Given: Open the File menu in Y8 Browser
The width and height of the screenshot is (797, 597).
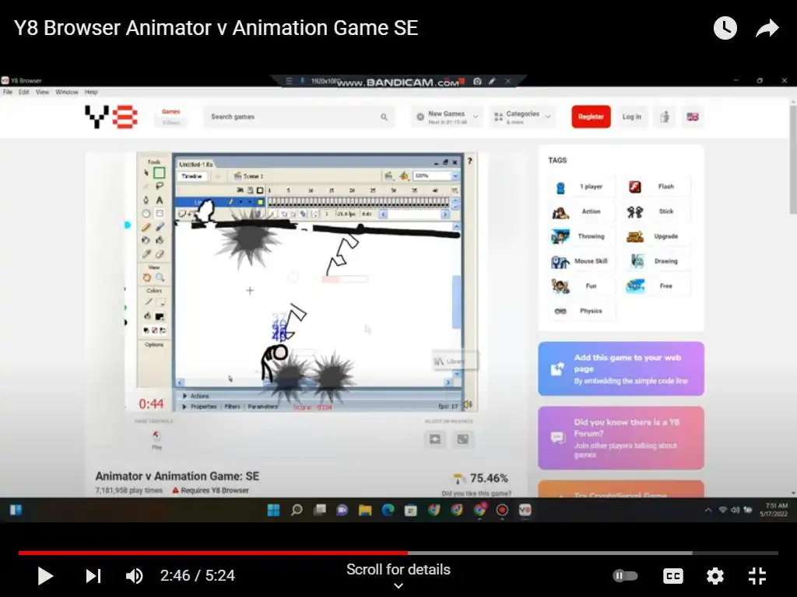Looking at the screenshot, I should coord(8,92).
